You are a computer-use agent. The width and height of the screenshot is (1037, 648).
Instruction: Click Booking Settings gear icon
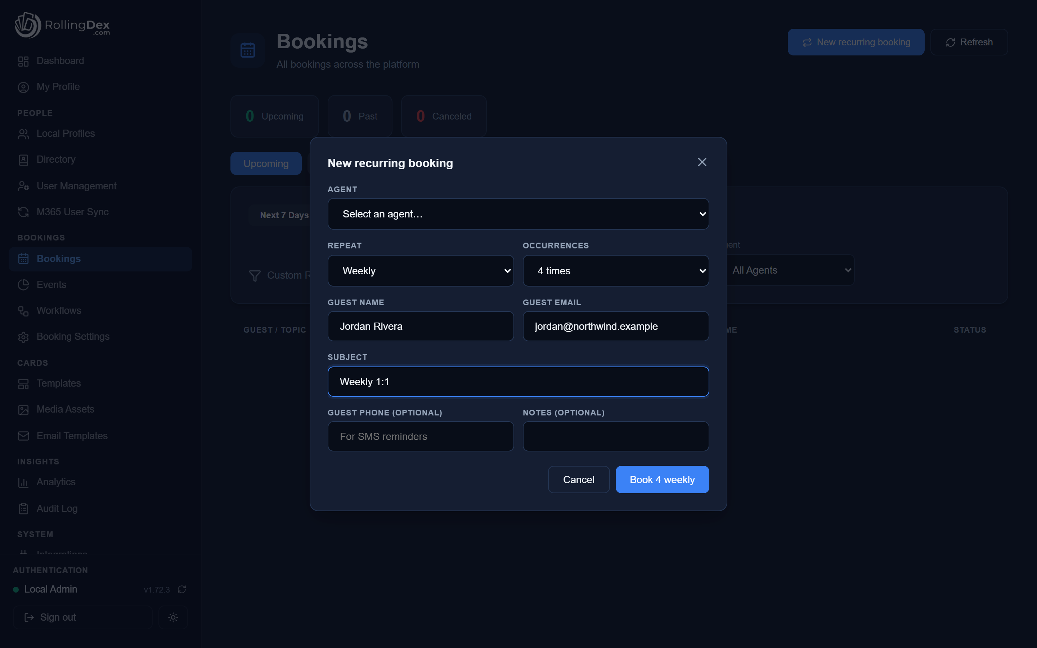pyautogui.click(x=23, y=337)
